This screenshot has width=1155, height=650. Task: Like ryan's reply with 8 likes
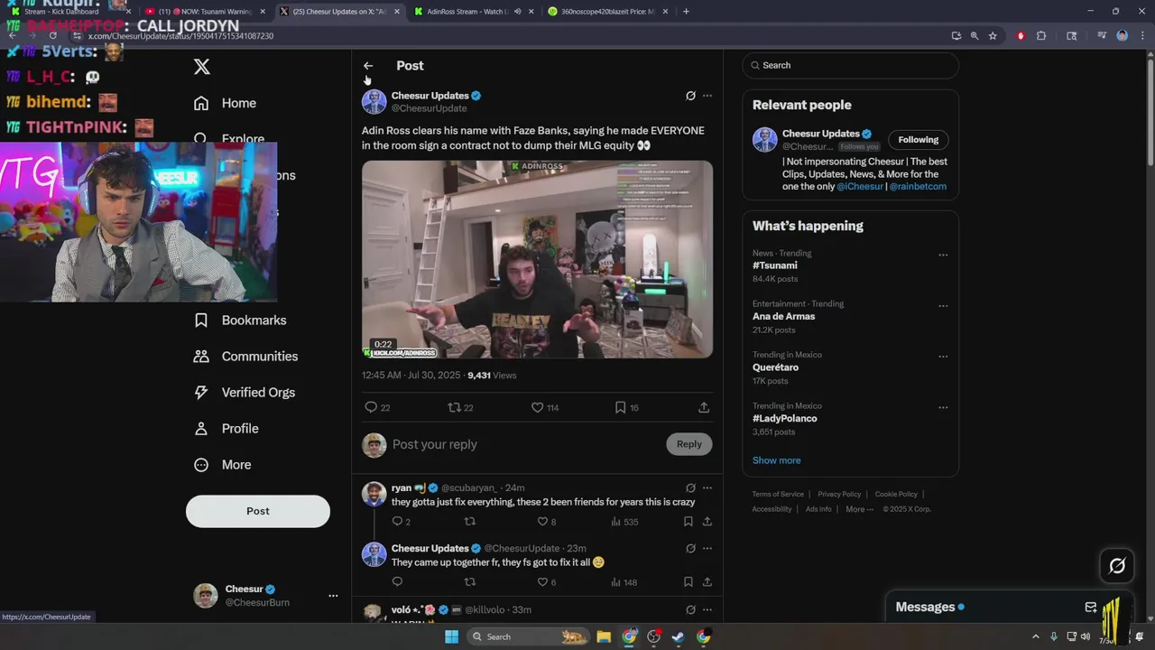point(546,522)
